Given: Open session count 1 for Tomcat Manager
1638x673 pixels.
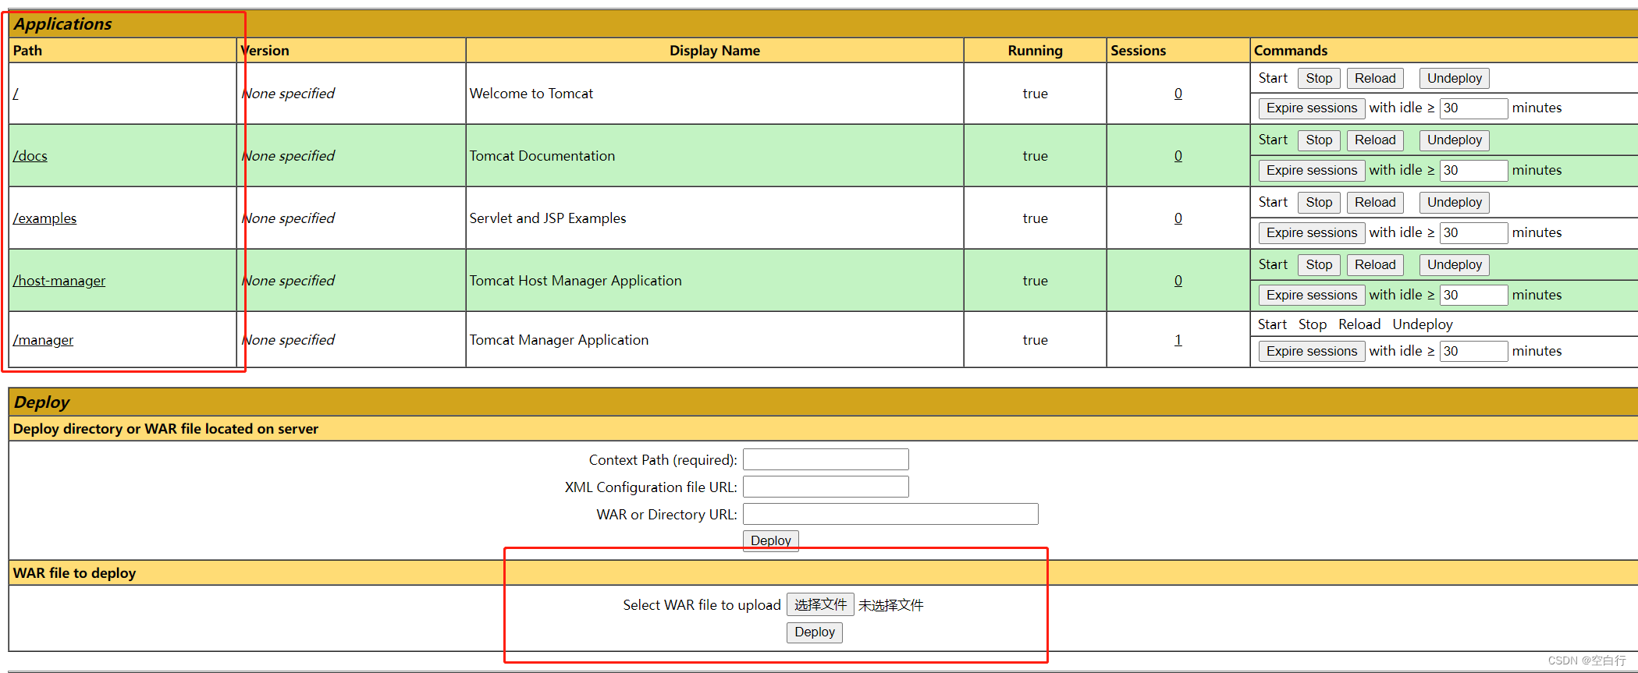Looking at the screenshot, I should 1178,340.
